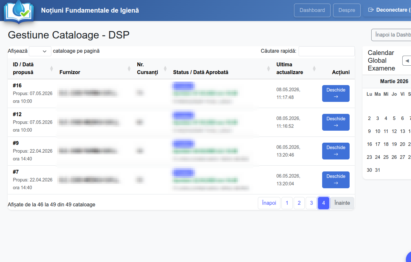Open the page size dropdown
411x262 pixels.
tap(40, 51)
